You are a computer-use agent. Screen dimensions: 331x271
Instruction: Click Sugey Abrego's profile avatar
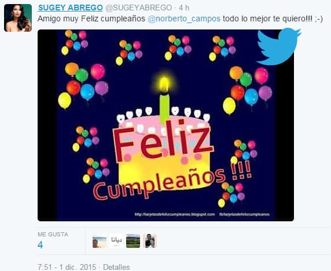click(18, 18)
